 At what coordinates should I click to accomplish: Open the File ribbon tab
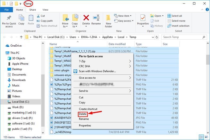tap(7, 10)
